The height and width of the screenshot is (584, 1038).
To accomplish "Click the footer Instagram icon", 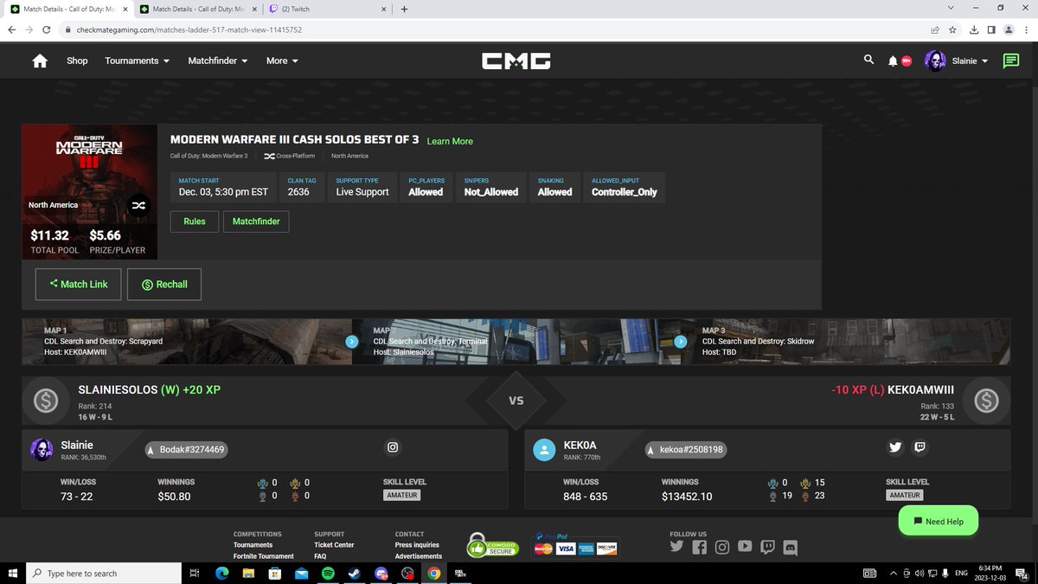I will coord(722,547).
